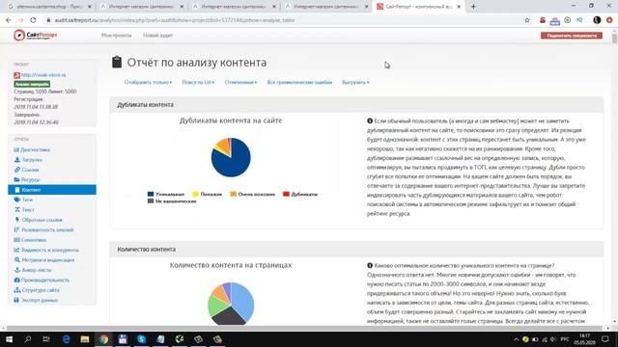
Task: Click the Дубликаты контента section header
Action: coord(356,105)
